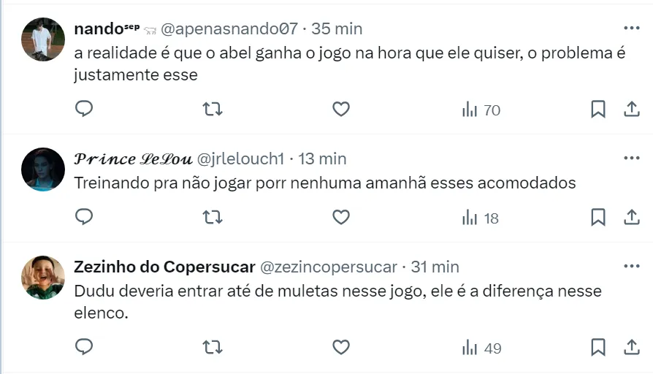The image size is (653, 374).
Task: Like Prince LeLou's tweet
Action: pyautogui.click(x=340, y=217)
